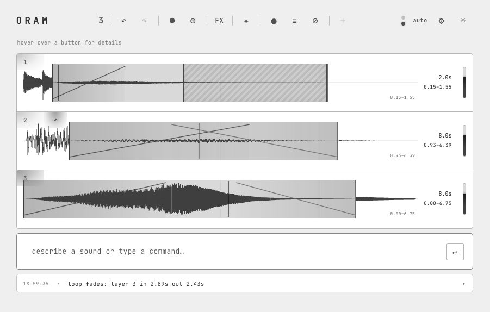Click the greyed redo arrow in the toolbar
Image resolution: width=490 pixels, height=312 pixels.
(x=144, y=21)
